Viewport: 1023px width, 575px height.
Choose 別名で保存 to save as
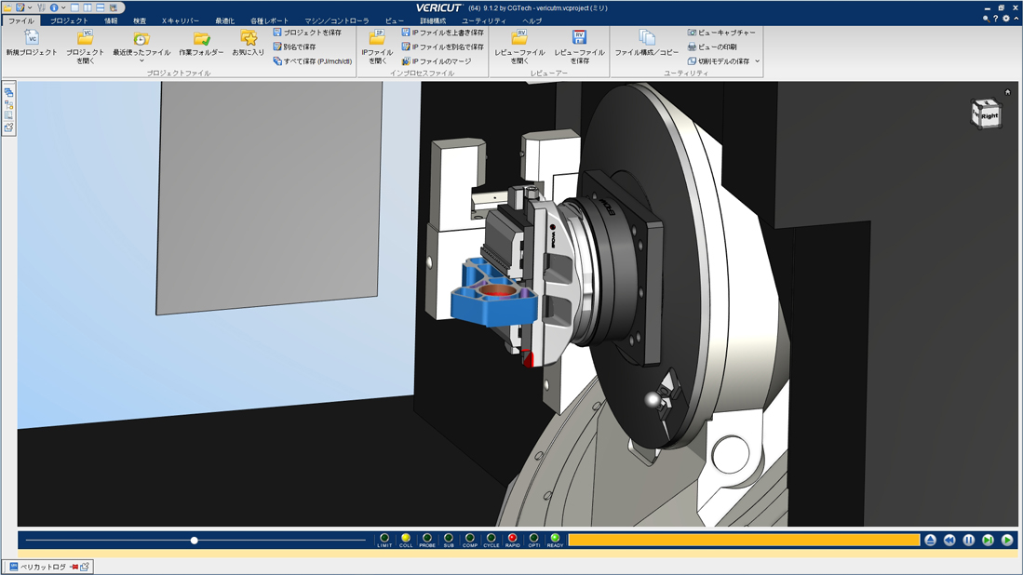click(294, 47)
